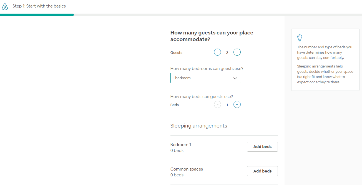Screen dimensions: 362x185
Task: Decrease the Guests count with minus
Action: point(217,52)
